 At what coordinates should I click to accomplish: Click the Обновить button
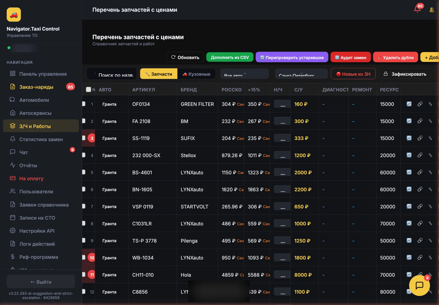[185, 57]
